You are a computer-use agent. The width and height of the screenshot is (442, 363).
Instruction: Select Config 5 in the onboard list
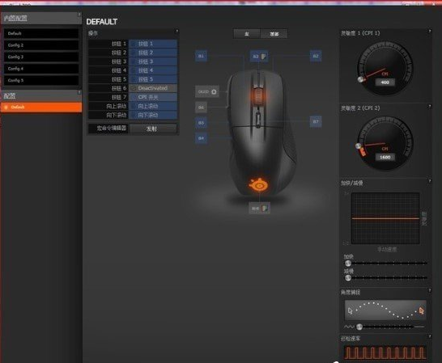[x=41, y=81]
